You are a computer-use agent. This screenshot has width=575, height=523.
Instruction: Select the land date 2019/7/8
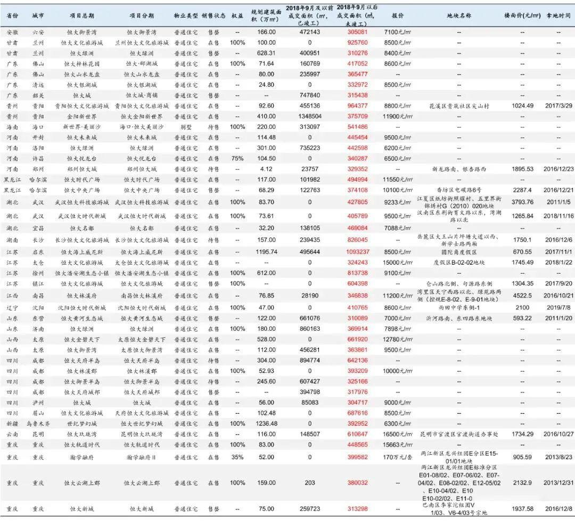(x=558, y=308)
